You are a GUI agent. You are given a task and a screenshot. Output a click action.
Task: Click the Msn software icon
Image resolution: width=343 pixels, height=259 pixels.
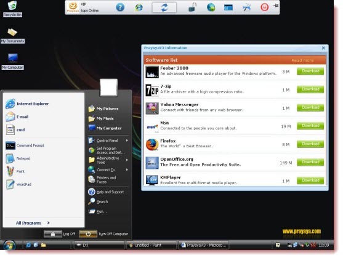tap(152, 126)
